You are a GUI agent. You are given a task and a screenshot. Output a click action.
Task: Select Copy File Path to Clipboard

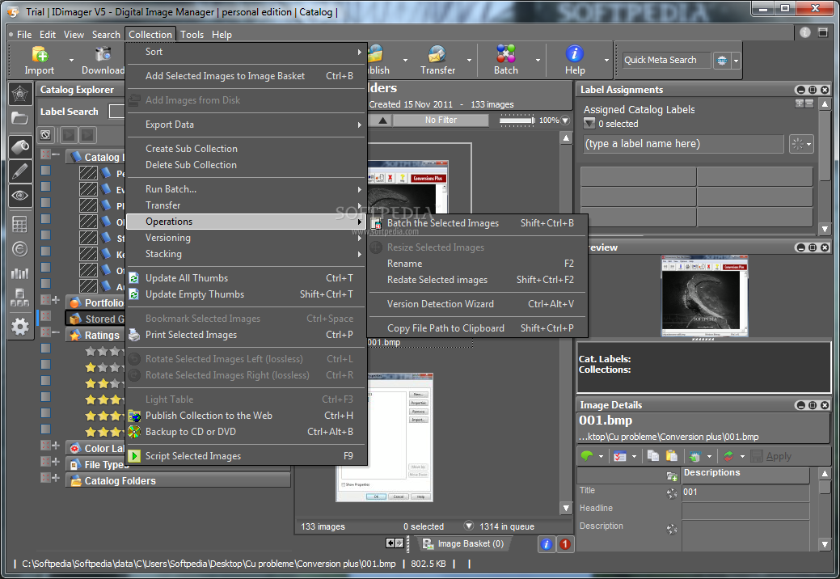click(x=479, y=328)
